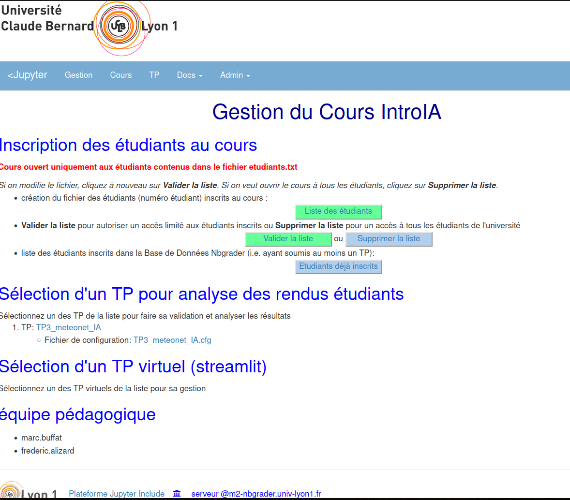Open the TP3_meteonet_IA.cfg configuration file

pyautogui.click(x=172, y=340)
